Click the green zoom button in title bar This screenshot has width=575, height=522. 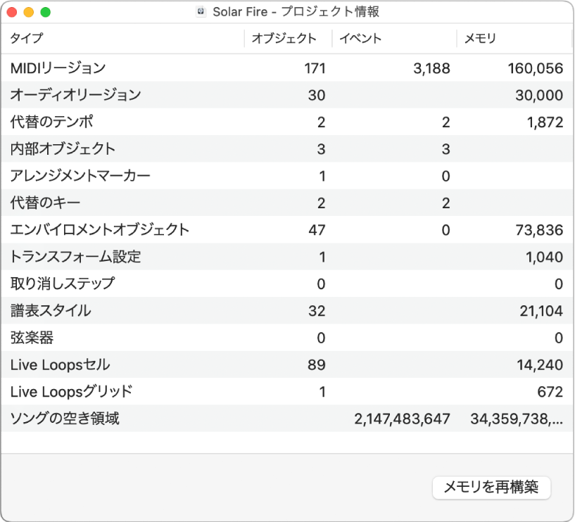point(46,11)
